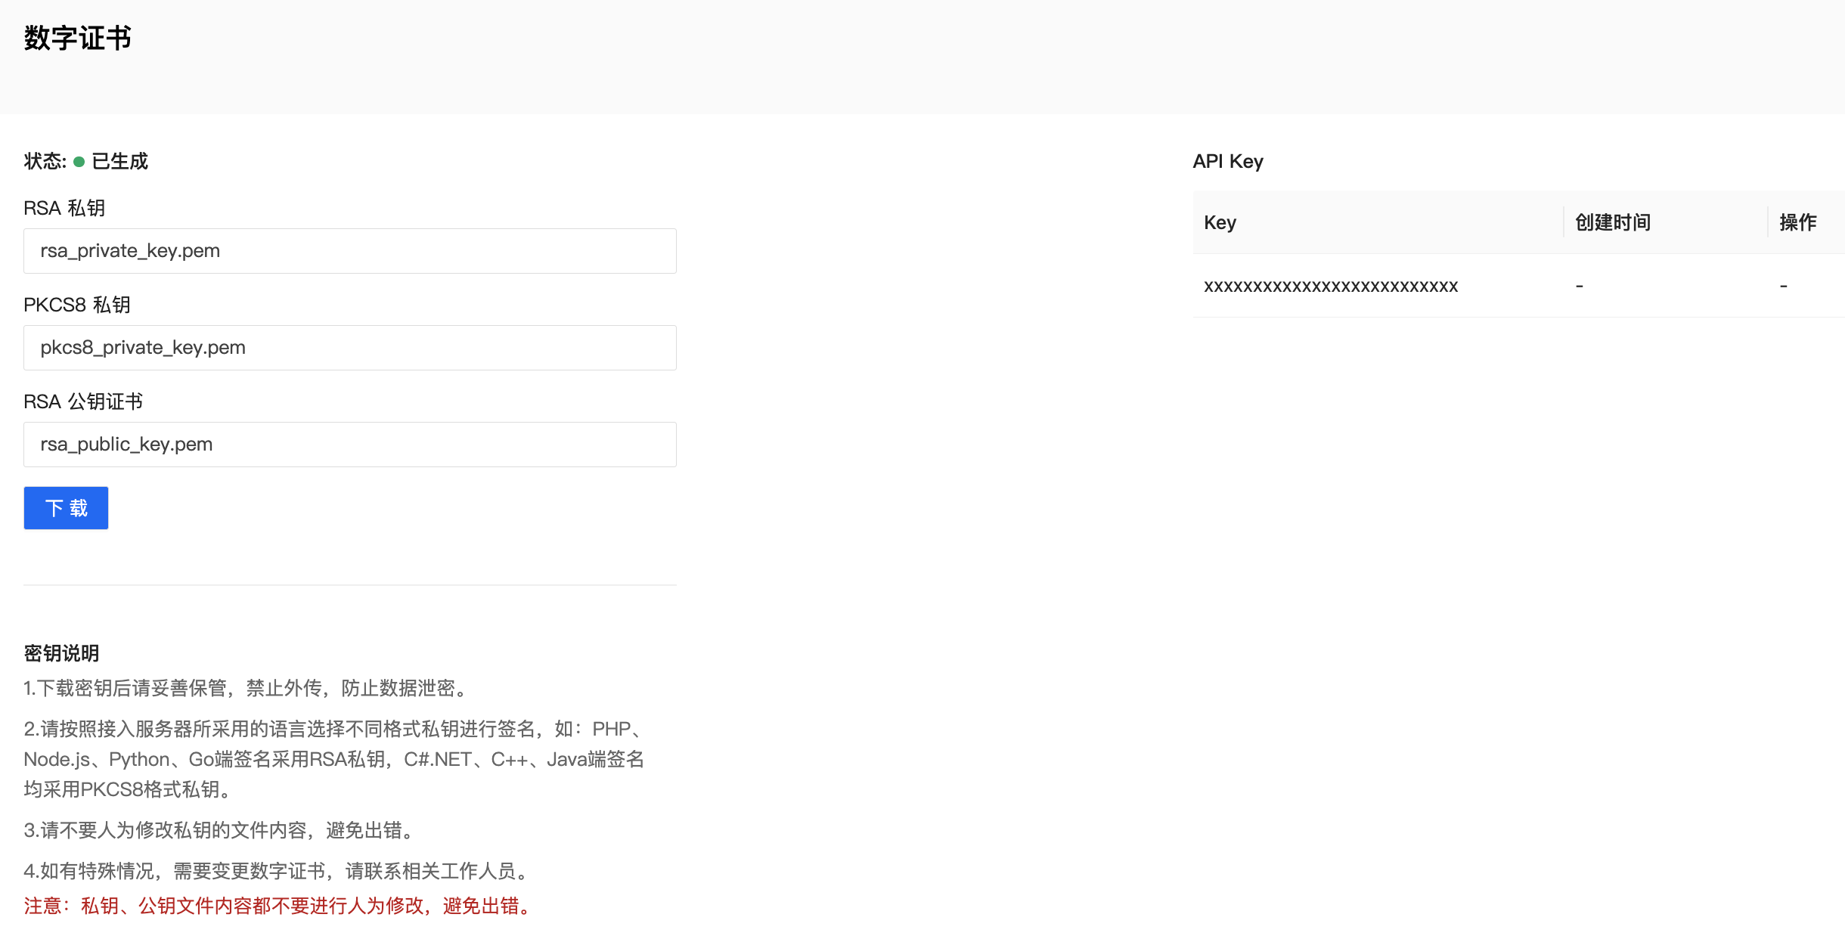The image size is (1845, 942).
Task: Click the dash in 操作 column
Action: tap(1784, 286)
